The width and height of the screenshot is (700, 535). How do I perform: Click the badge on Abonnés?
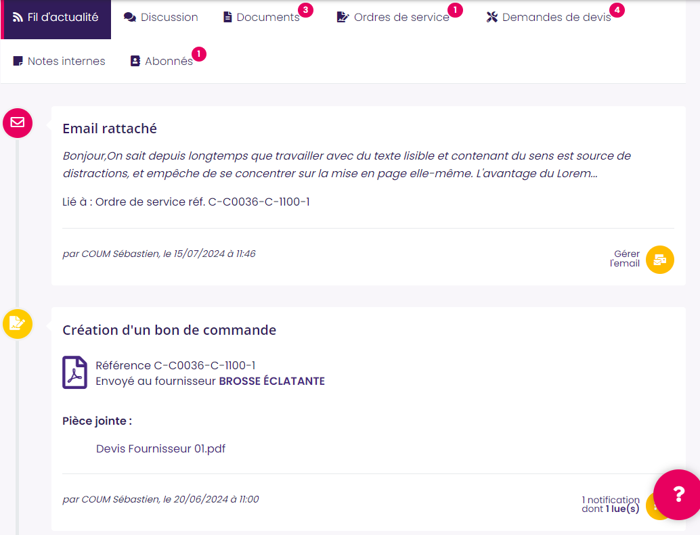click(x=198, y=54)
